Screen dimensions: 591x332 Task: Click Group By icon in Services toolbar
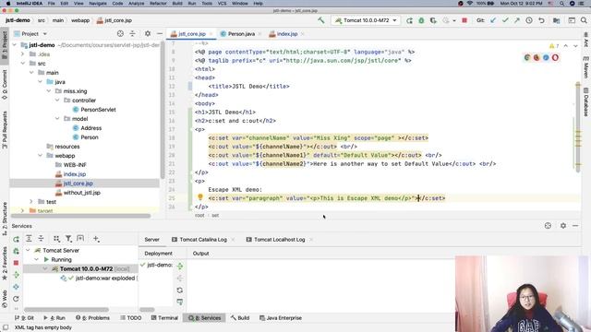tap(56, 239)
